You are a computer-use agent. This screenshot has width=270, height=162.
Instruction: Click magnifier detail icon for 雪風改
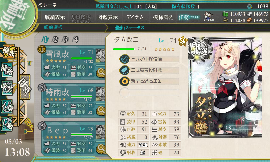101,73
